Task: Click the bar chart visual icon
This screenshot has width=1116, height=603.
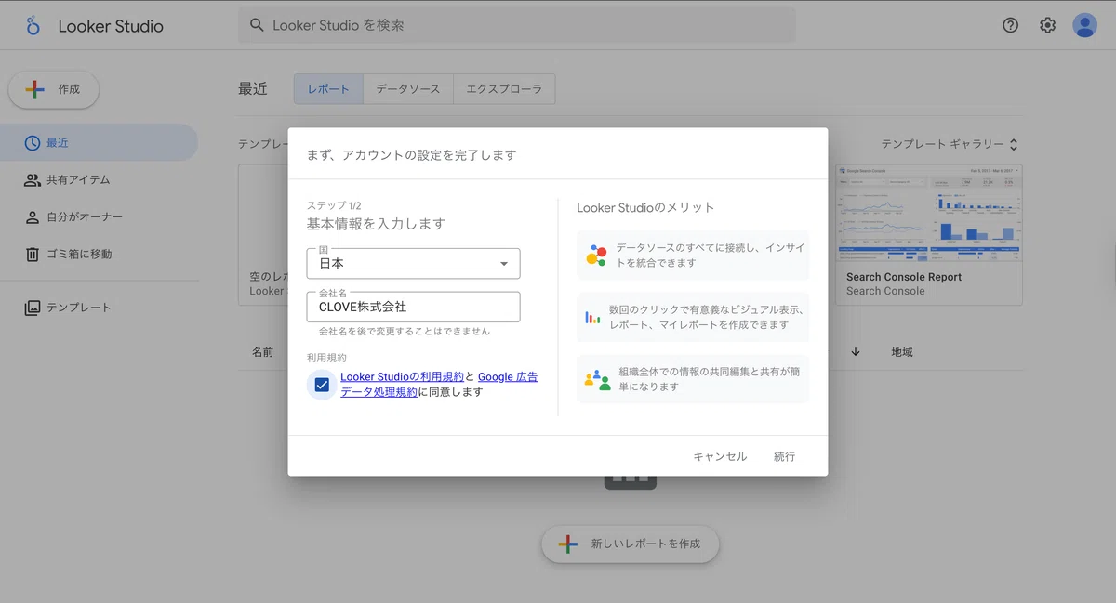Action: [x=592, y=317]
